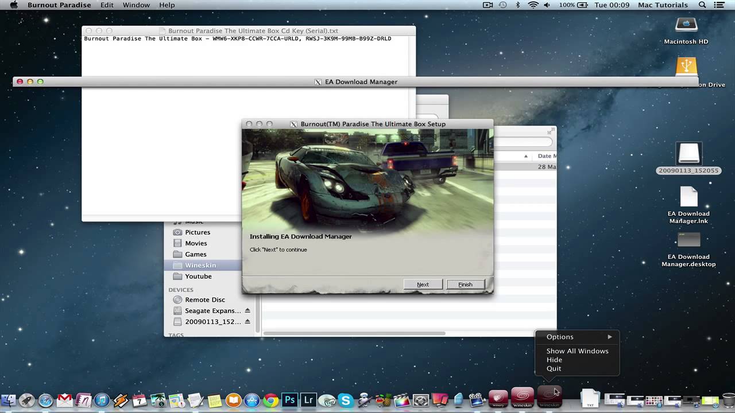This screenshot has height=413, width=735.
Task: Open the Burnout Paradise application menu
Action: [59, 5]
